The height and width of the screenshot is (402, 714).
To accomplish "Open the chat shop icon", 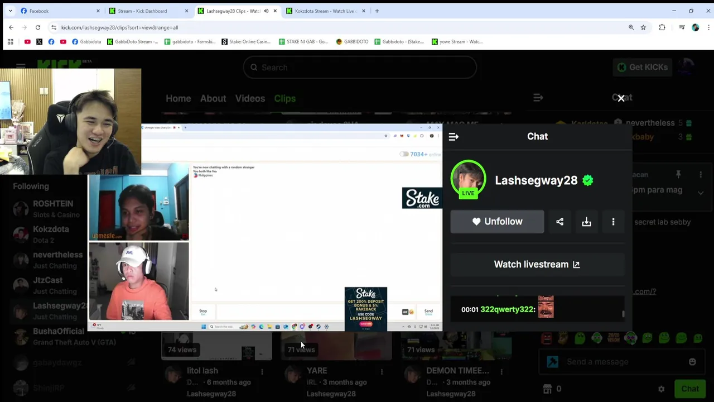I will click(x=547, y=389).
